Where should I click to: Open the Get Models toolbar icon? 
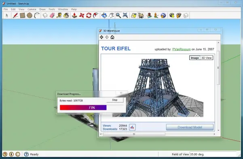click(172, 15)
